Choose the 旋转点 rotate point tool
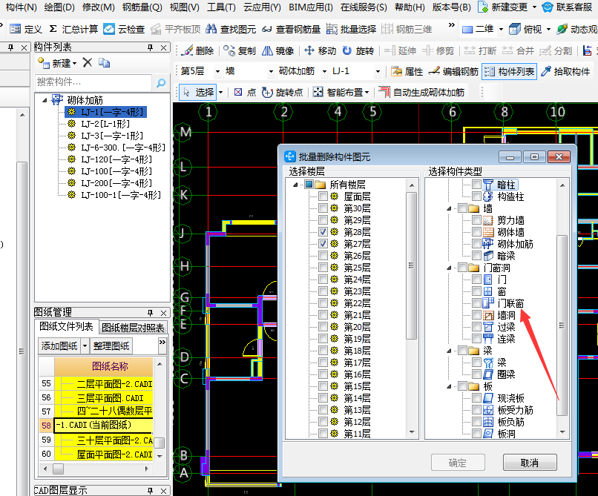This screenshot has width=598, height=496. 283,92
